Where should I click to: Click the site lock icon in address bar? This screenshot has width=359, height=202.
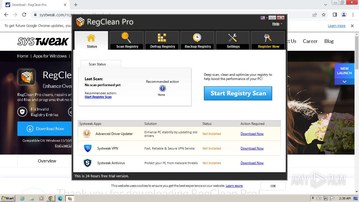[35, 15]
